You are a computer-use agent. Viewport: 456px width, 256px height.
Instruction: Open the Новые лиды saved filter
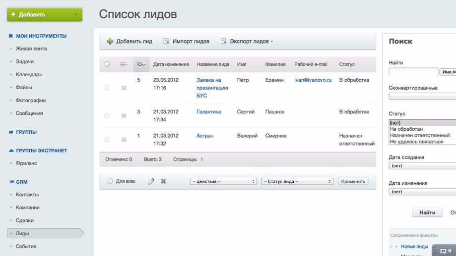point(414,247)
